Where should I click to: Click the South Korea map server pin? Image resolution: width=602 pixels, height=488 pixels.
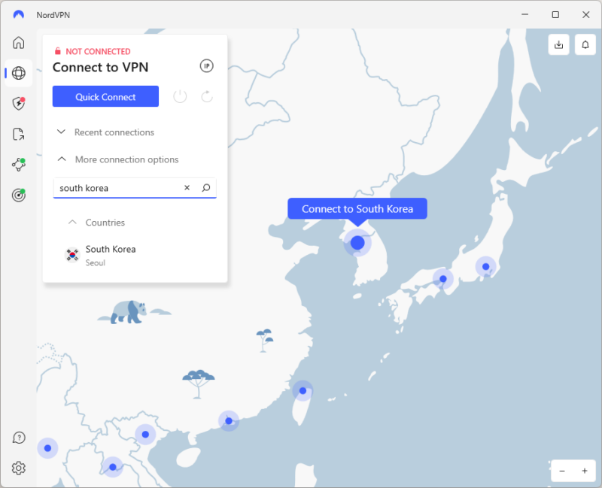click(x=357, y=242)
